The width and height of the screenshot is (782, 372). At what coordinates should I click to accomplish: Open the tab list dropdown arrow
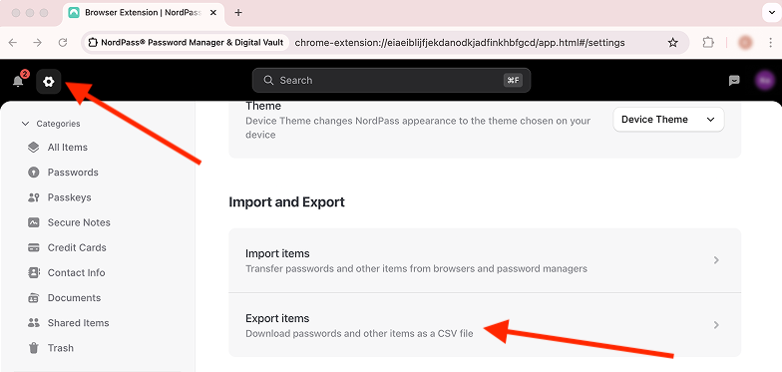[771, 12]
